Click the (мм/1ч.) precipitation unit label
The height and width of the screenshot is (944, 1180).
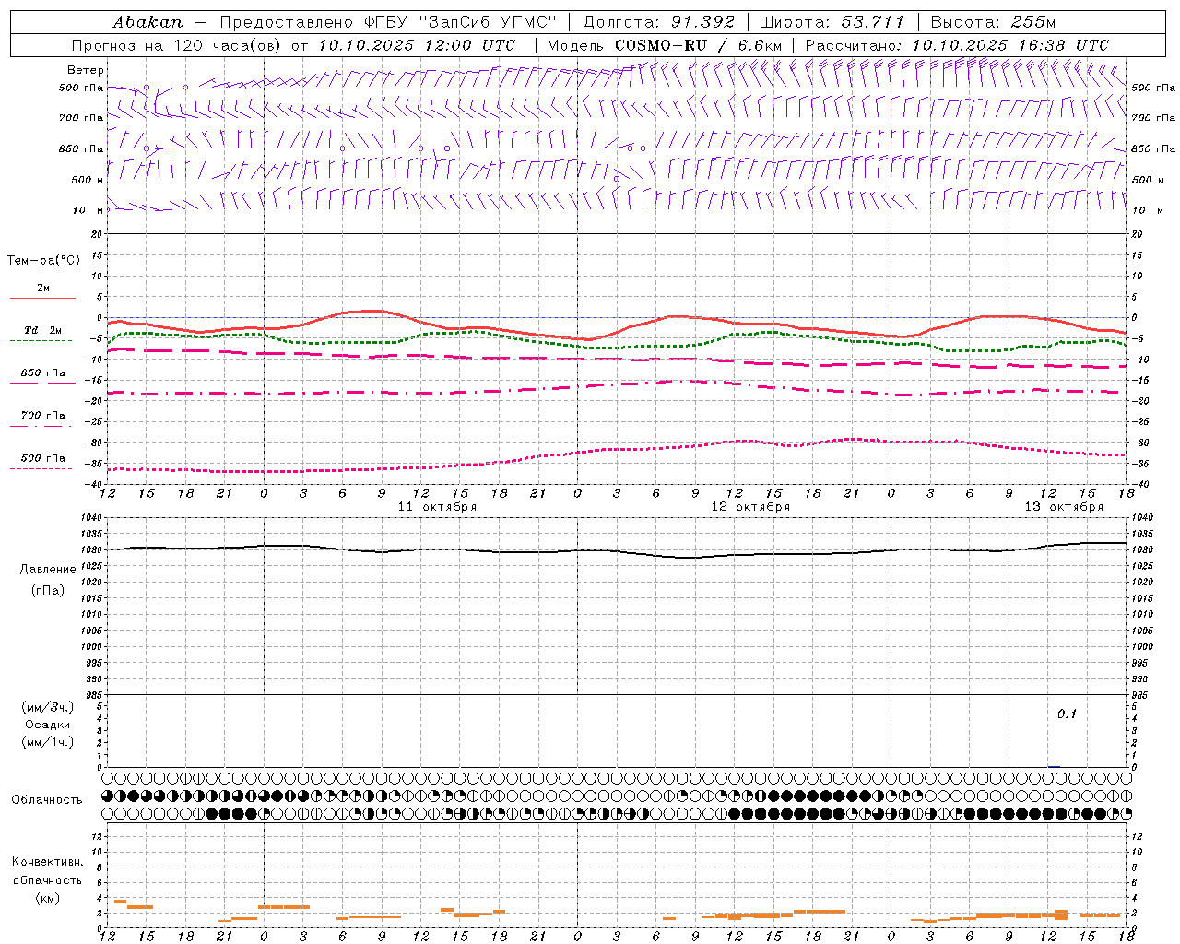47,742
